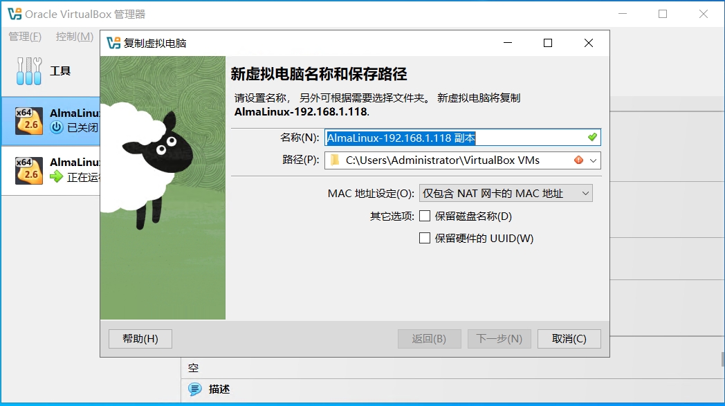Enable the keep disk names checkbox
This screenshot has height=406, width=725.
425,216
